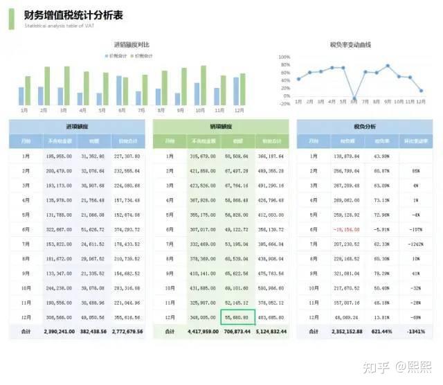
Task: Click the 621.44% total cell
Action: 381,331
